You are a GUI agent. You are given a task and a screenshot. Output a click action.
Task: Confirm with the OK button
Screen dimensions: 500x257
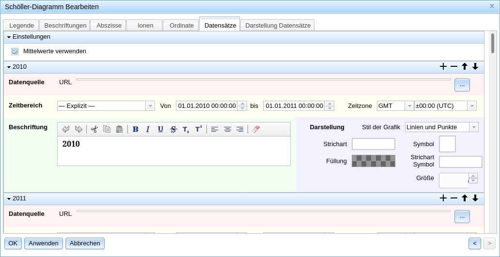(x=13, y=243)
